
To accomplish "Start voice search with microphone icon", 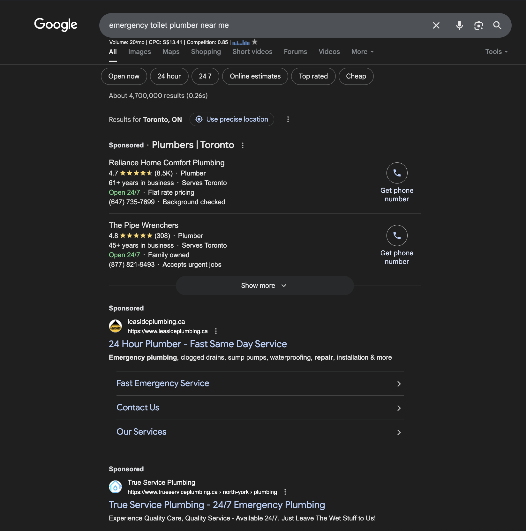I will coord(459,25).
